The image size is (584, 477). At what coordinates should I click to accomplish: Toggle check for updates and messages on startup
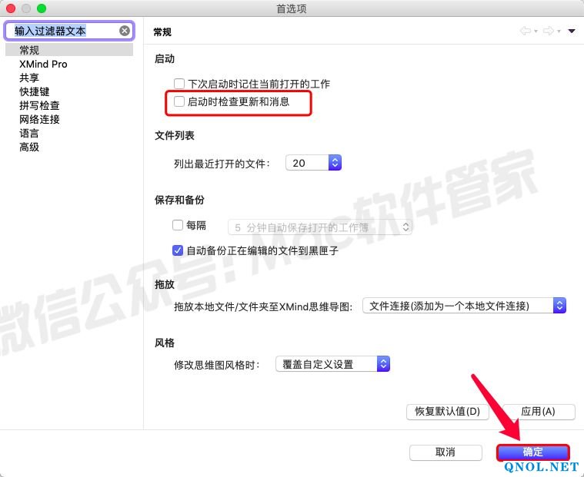coord(179,101)
